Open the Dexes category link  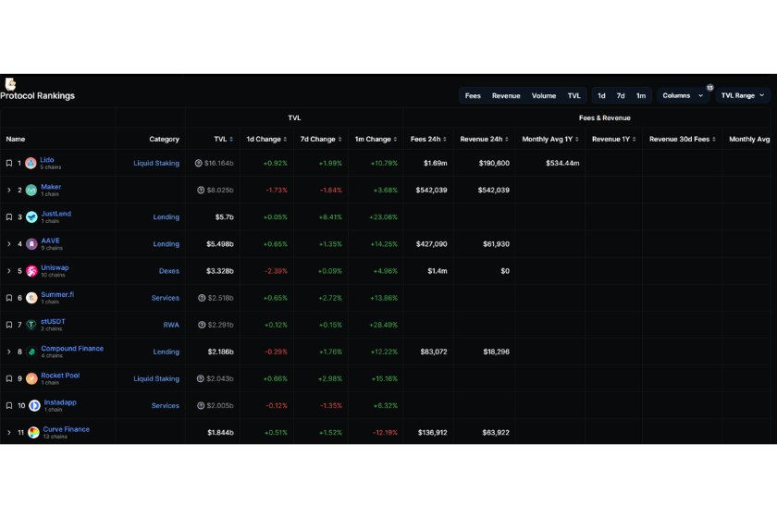[169, 271]
